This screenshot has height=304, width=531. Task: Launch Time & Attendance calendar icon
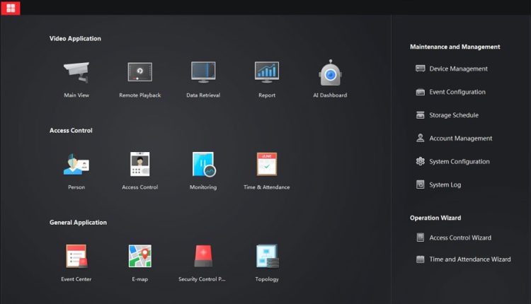click(267, 164)
